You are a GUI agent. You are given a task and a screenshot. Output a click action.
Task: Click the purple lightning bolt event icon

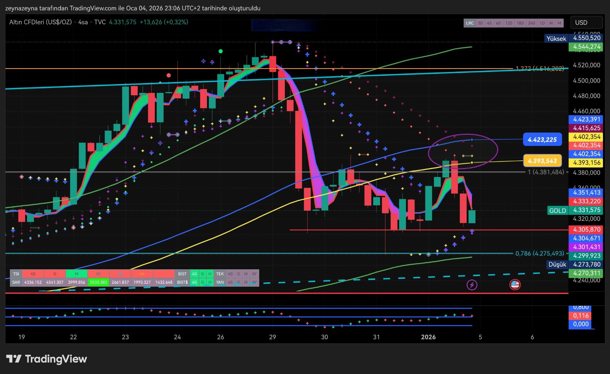[472, 284]
